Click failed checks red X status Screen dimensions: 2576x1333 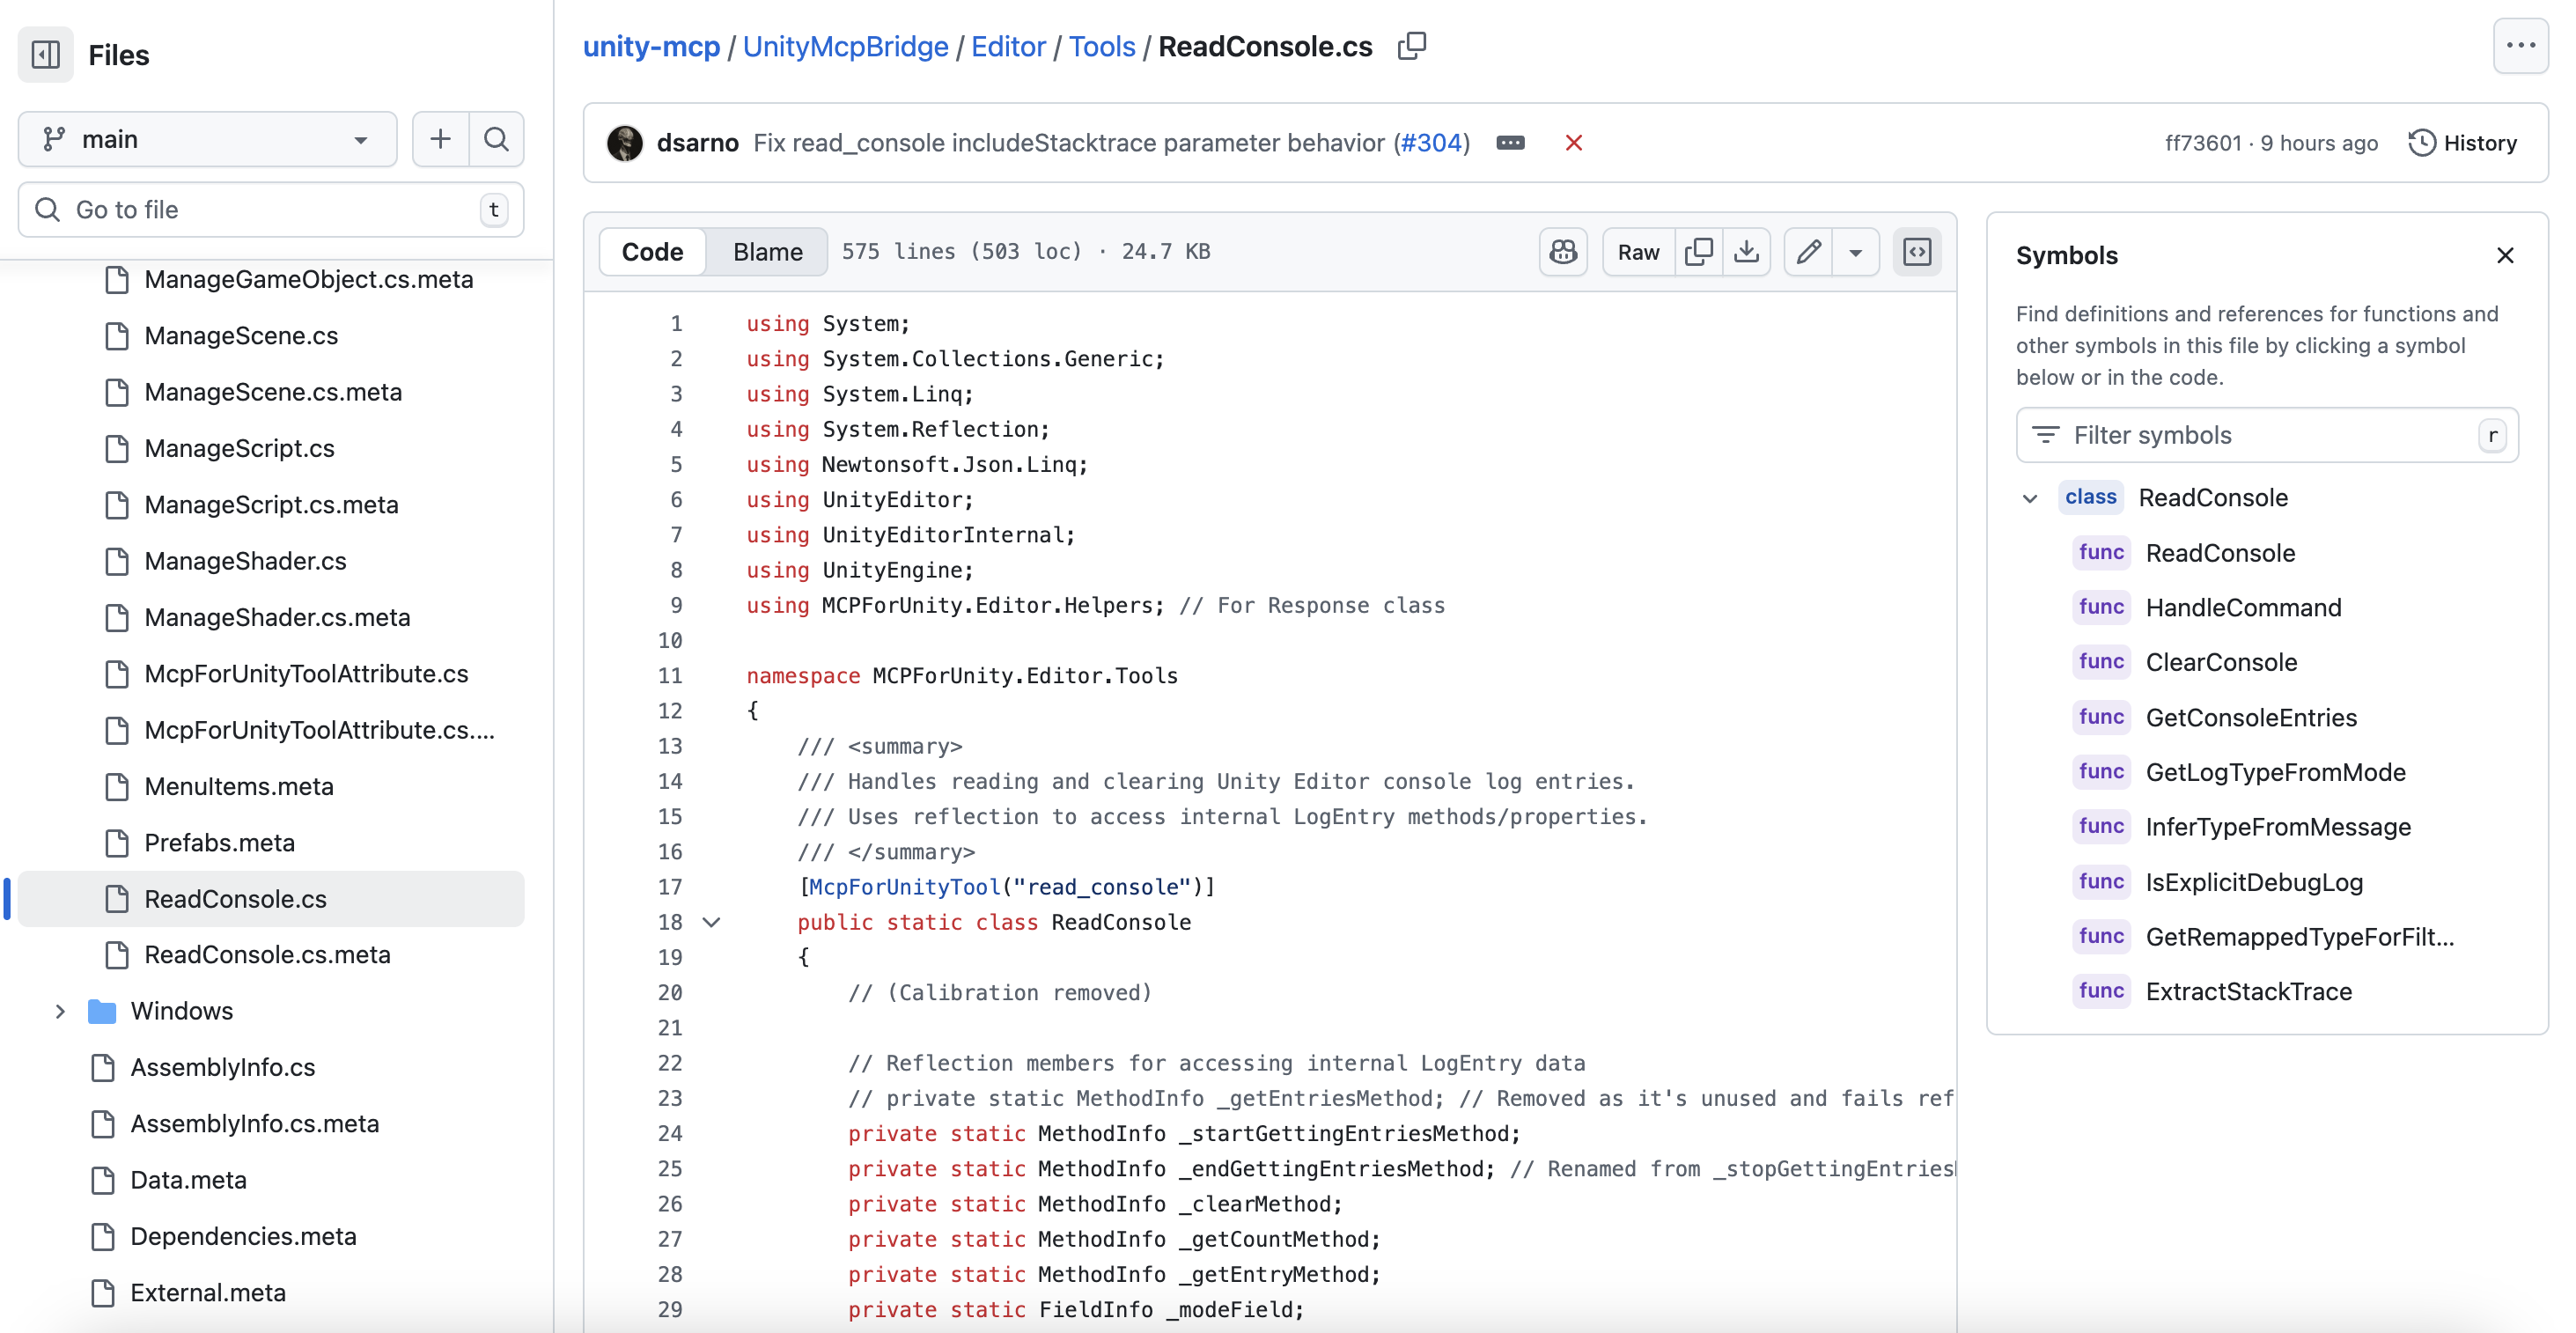pyautogui.click(x=1574, y=143)
